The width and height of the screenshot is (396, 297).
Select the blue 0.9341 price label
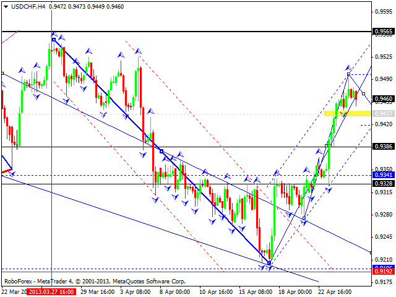(382, 175)
